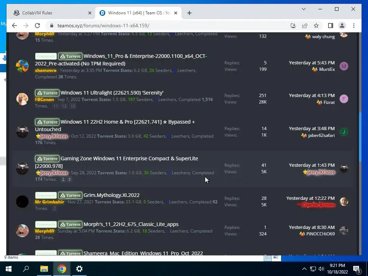Click shameera's parrot avatar thumbnail

tap(22, 66)
